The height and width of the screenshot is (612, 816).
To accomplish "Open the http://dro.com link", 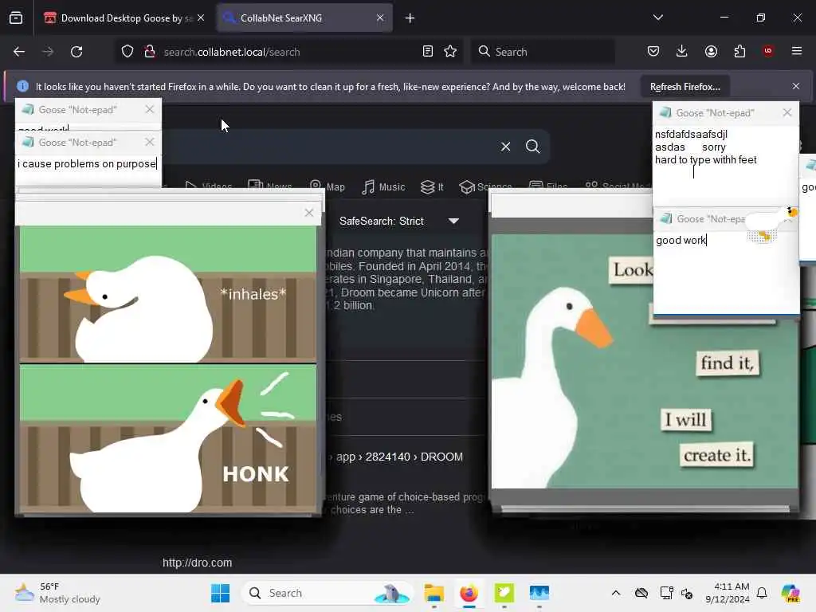I will pyautogui.click(x=198, y=563).
